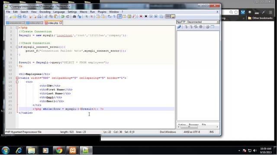Click the NppFTP horizontal scrollbar thumb
The height and width of the screenshot is (155, 277).
[x=189, y=127]
